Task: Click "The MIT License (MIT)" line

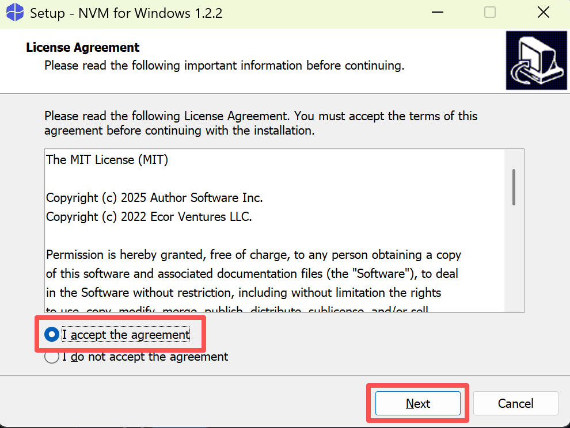Action: (107, 160)
